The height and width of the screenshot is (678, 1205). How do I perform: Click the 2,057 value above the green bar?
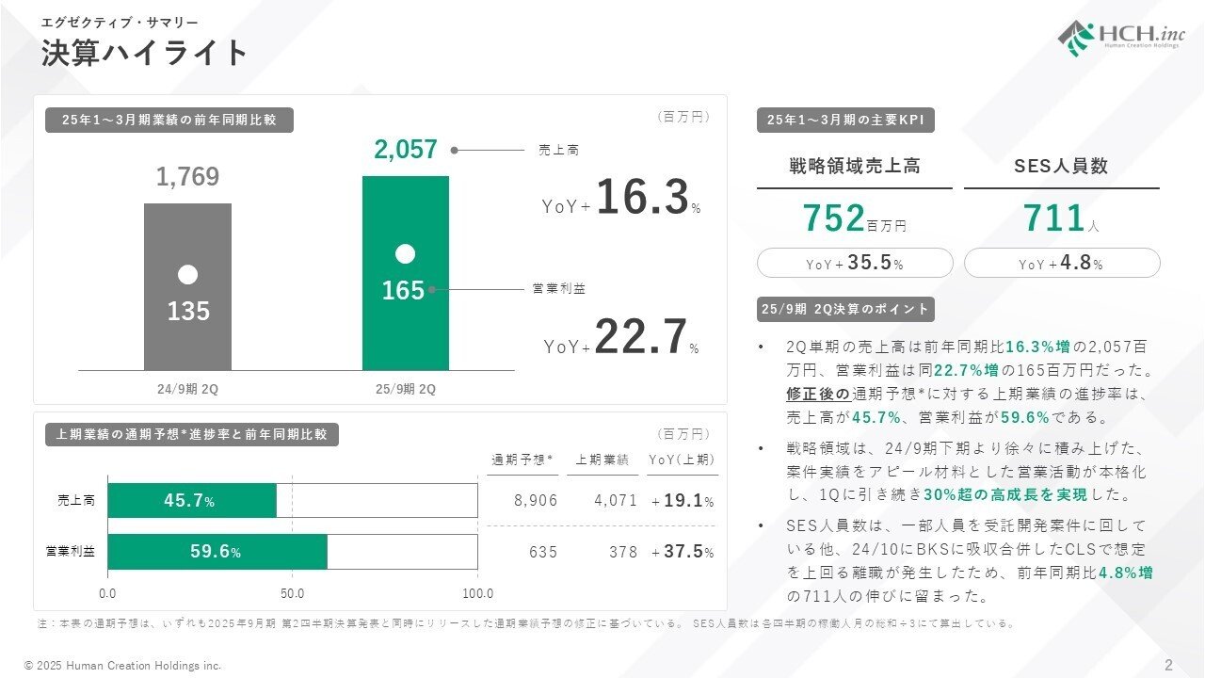coord(406,150)
